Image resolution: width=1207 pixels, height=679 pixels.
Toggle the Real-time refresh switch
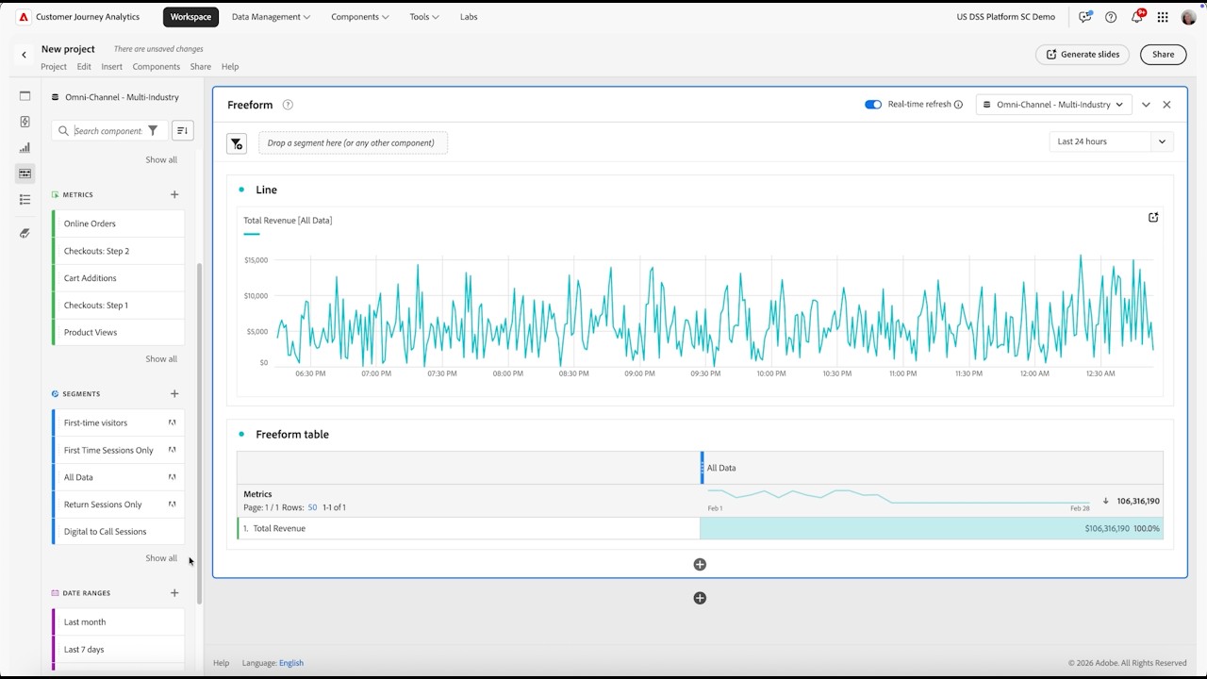coord(873,105)
